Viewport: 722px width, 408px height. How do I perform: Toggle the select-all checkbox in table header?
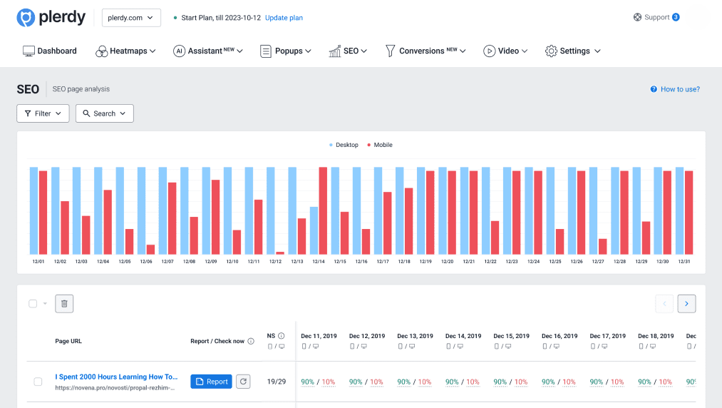[x=33, y=304]
